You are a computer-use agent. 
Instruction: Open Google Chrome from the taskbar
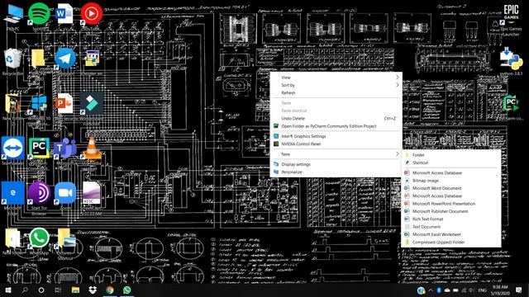(x=110, y=290)
